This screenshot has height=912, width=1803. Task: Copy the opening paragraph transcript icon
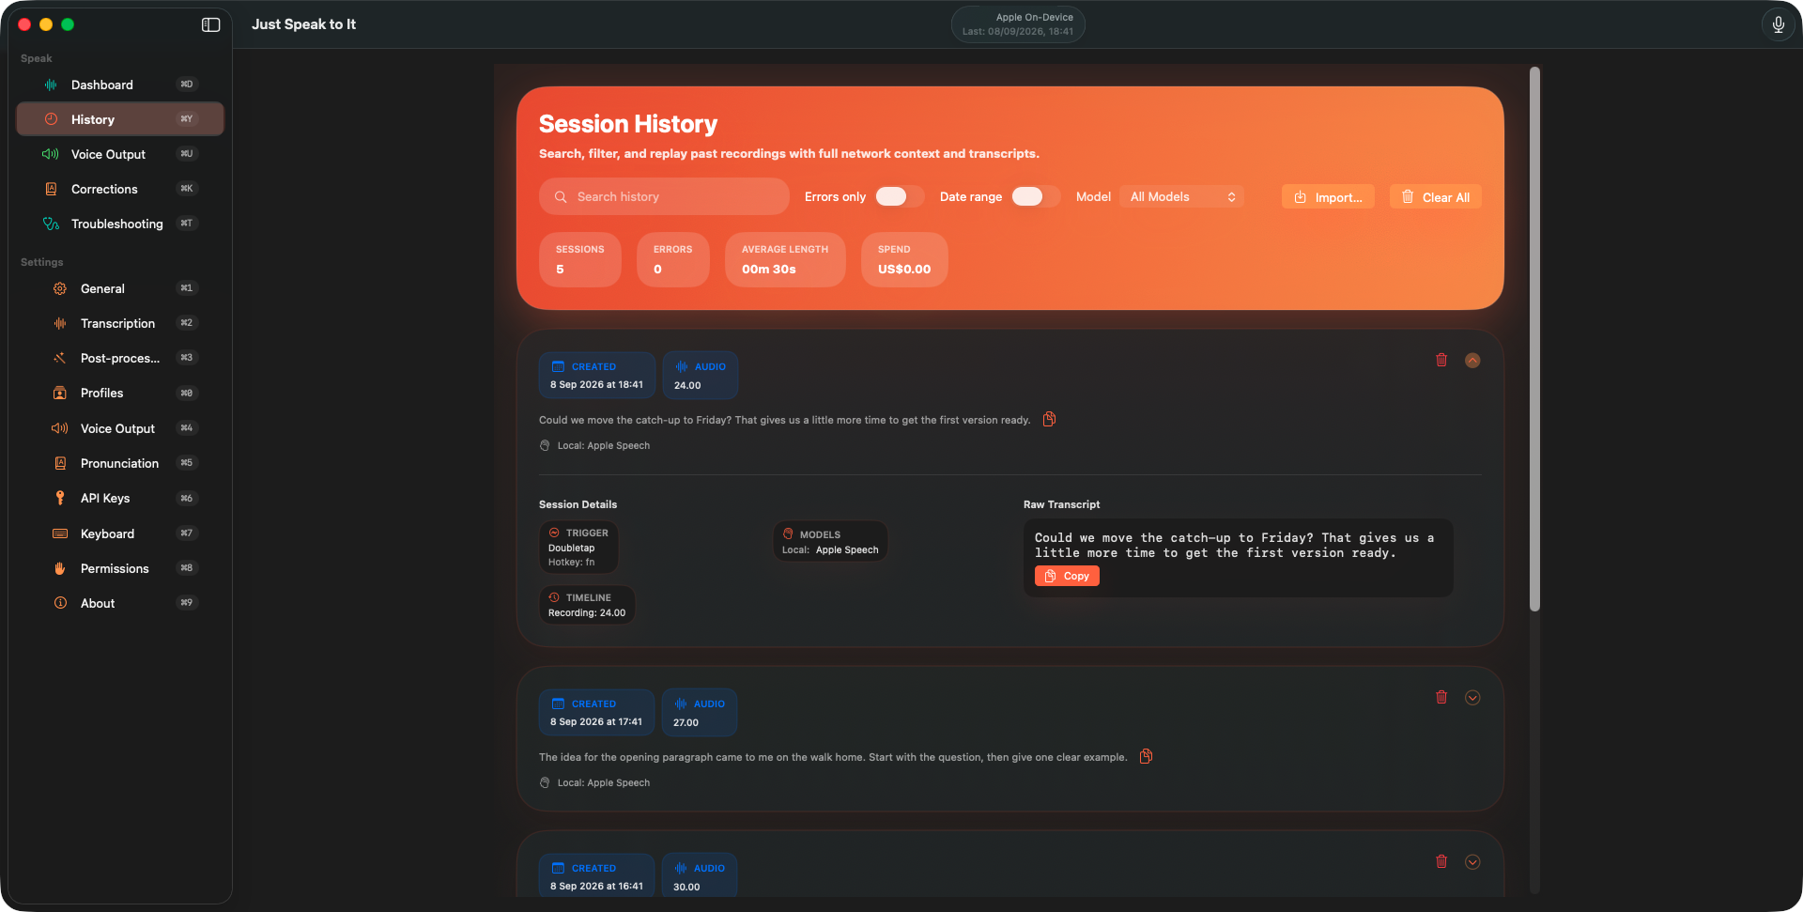1146,756
